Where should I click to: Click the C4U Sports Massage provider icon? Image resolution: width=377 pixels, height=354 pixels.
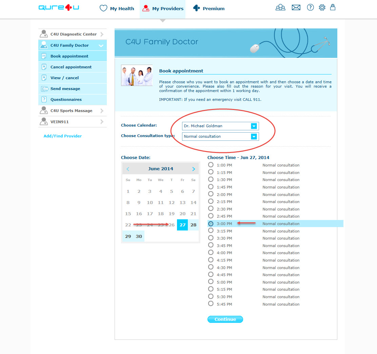pyautogui.click(x=44, y=110)
